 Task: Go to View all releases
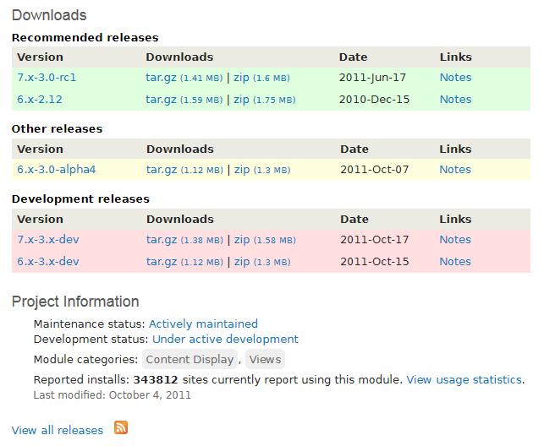tap(58, 431)
